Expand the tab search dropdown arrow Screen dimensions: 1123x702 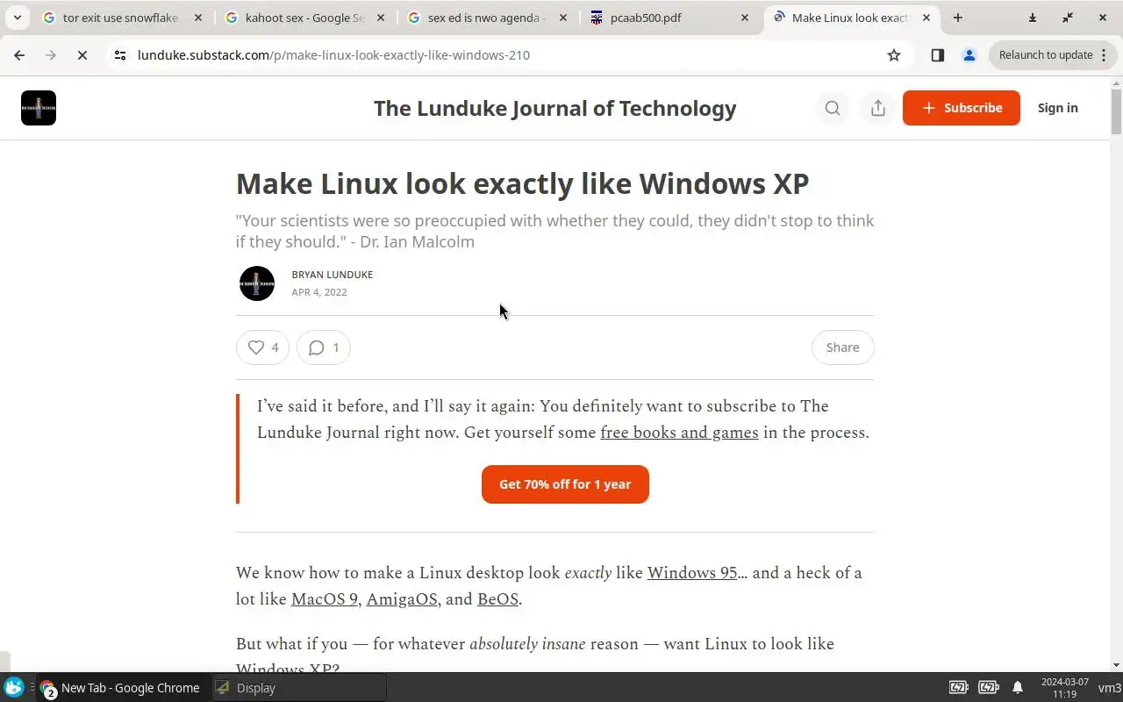pyautogui.click(x=17, y=18)
